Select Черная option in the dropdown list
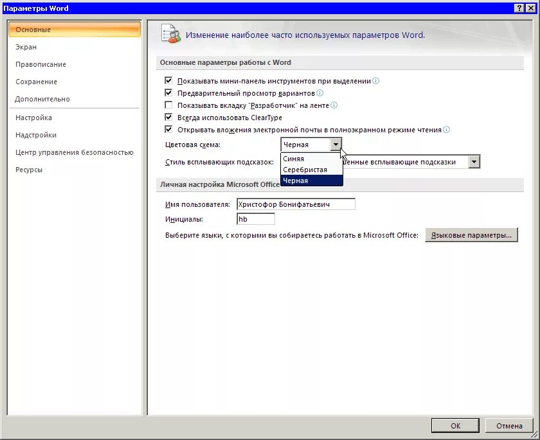 [x=312, y=180]
